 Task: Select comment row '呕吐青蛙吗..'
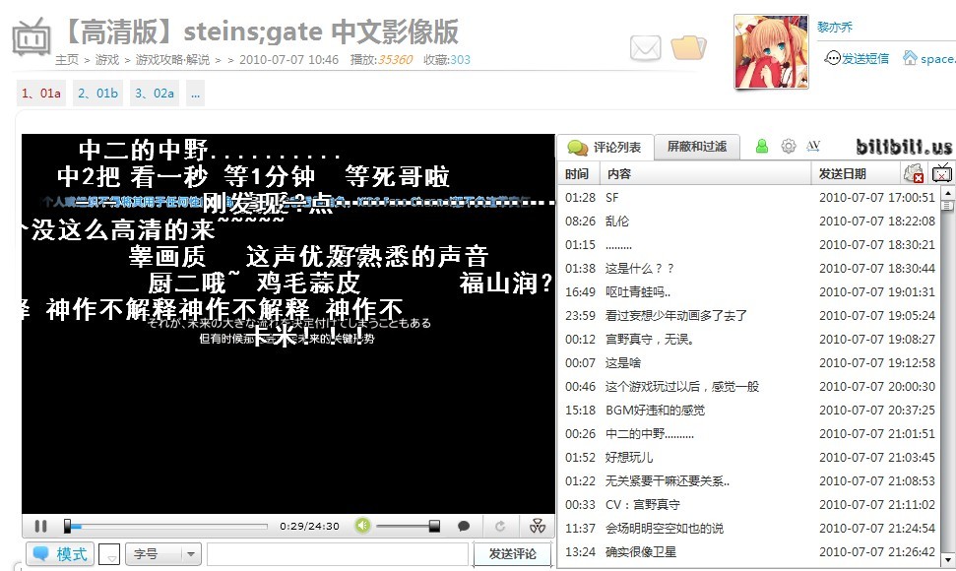[749, 291]
